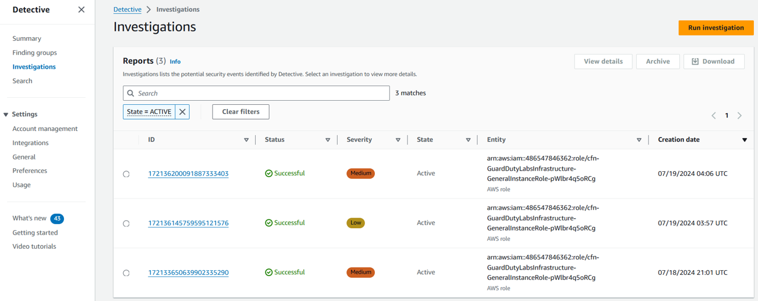The height and width of the screenshot is (301, 758).
Task: Open Video tutorials link
Action: click(34, 246)
